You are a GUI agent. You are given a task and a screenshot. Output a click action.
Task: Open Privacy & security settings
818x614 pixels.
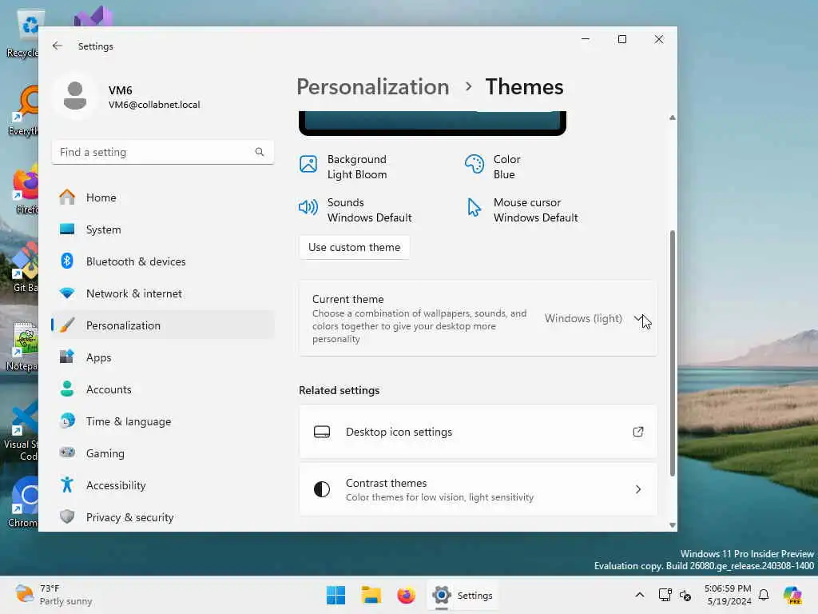coord(163,517)
